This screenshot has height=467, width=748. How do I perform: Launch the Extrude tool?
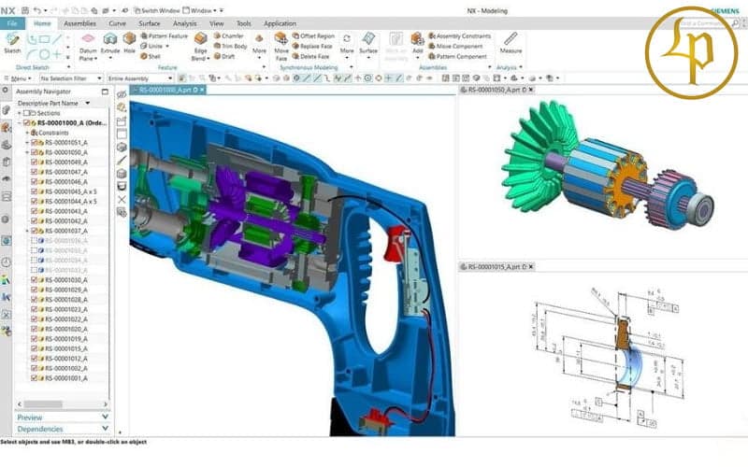[110, 43]
